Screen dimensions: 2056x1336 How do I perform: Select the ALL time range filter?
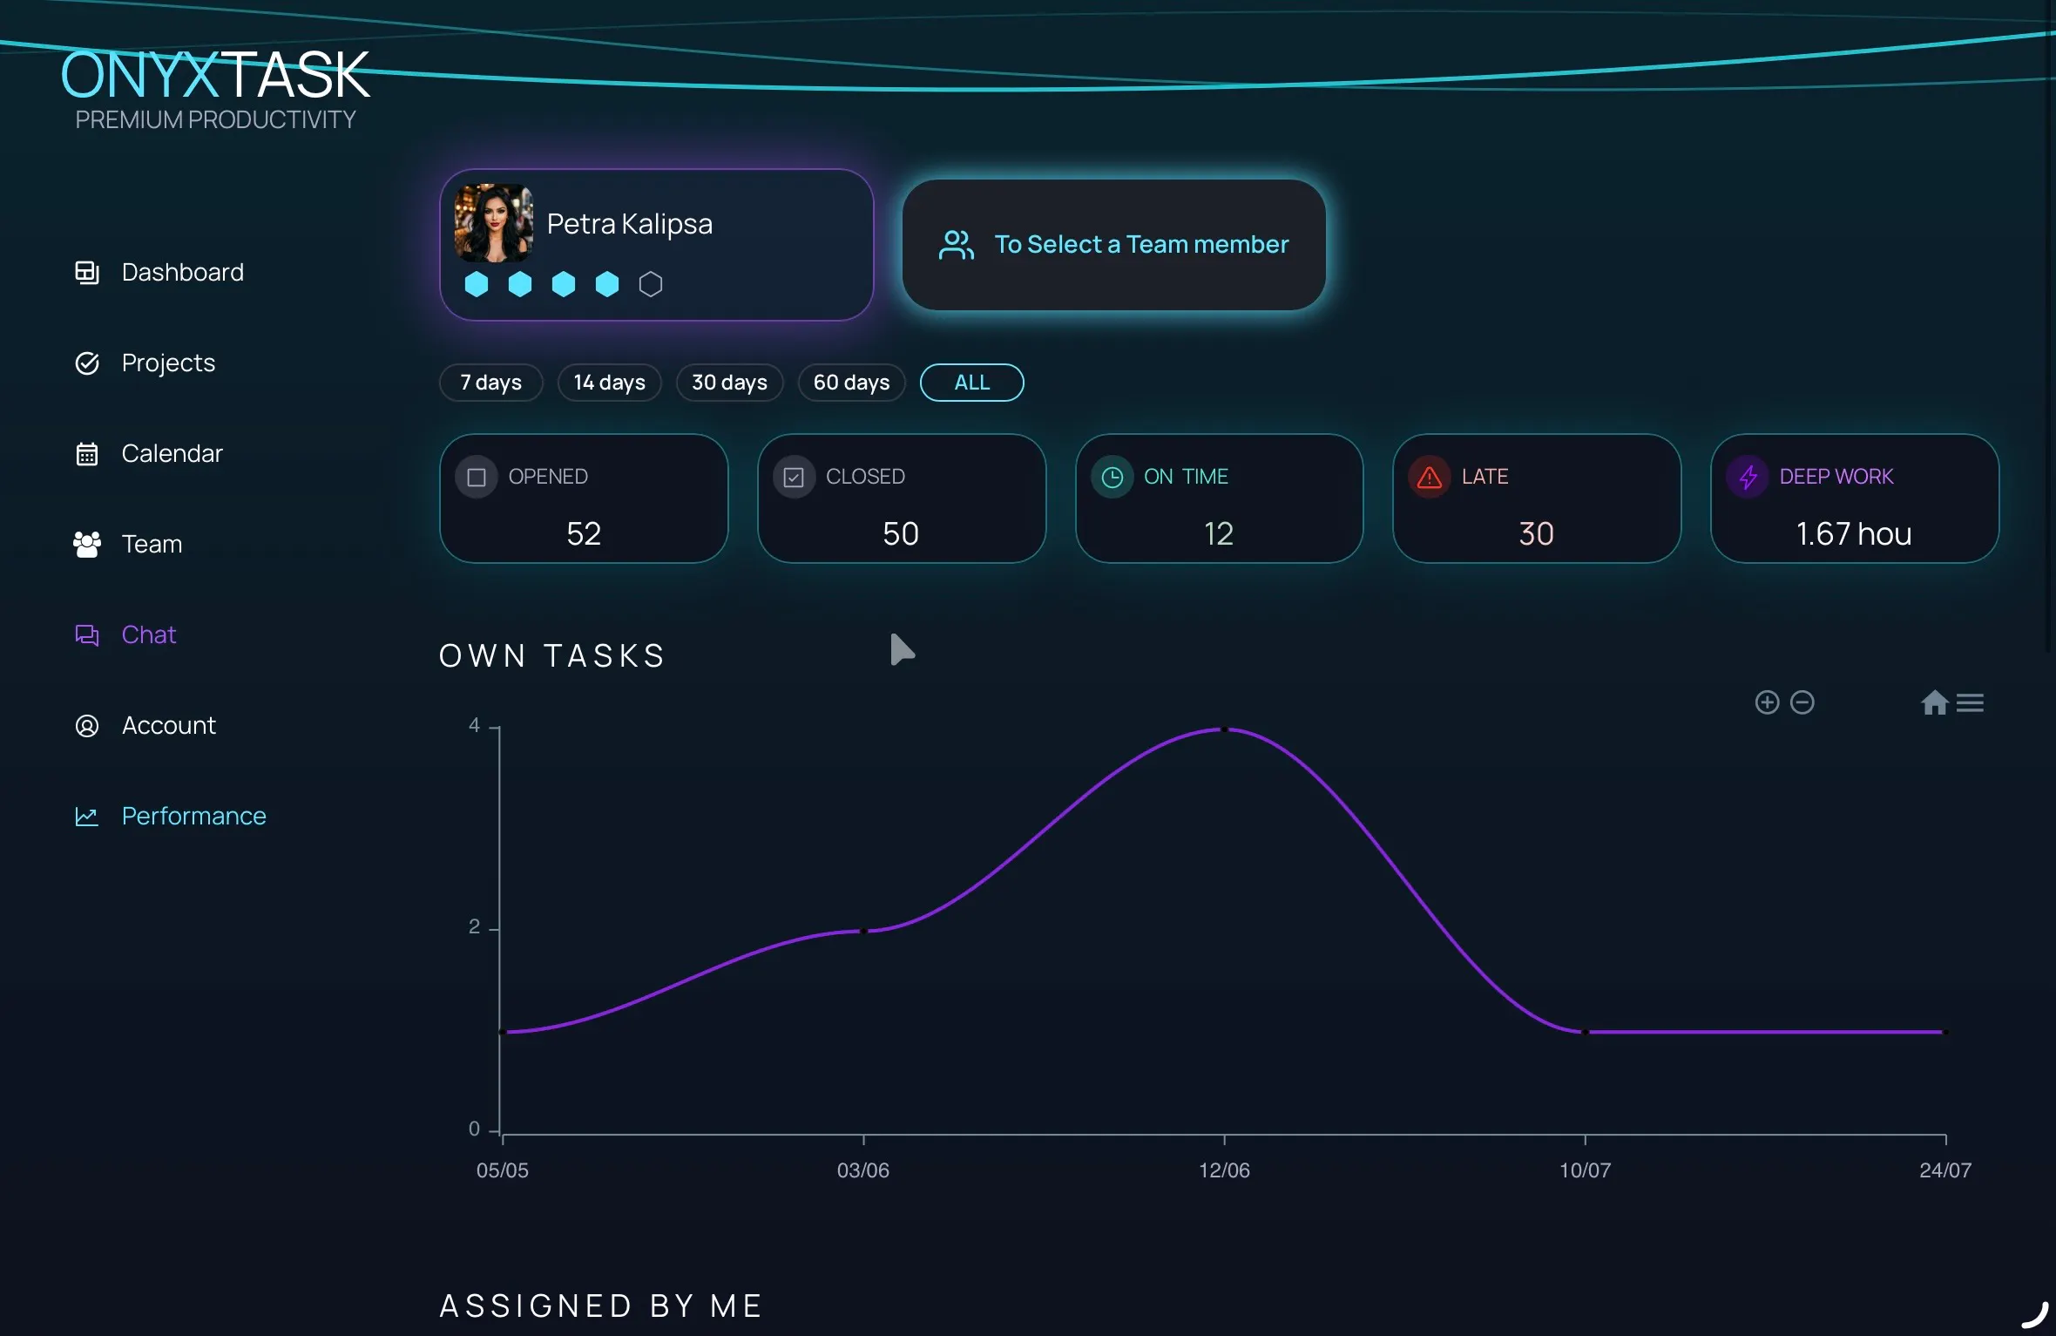pyautogui.click(x=972, y=383)
